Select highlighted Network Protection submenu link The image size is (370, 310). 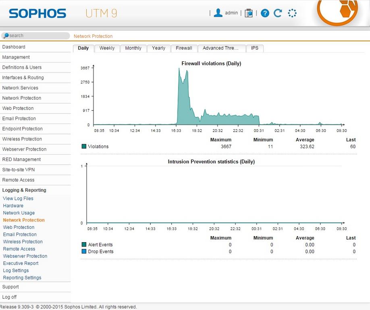(24, 220)
